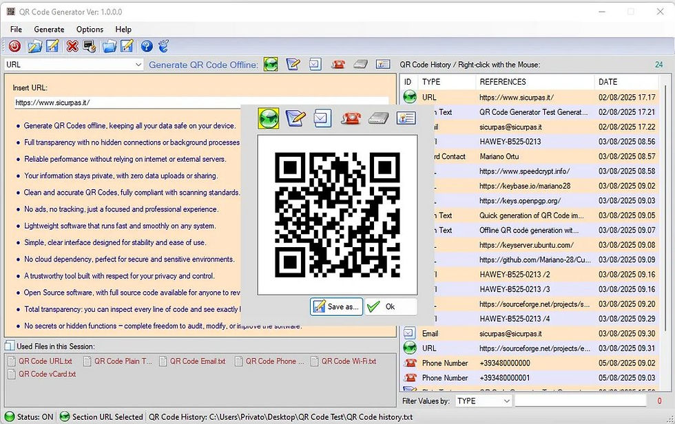
Task: Click highlighted globe icon in QR popup
Action: (269, 118)
